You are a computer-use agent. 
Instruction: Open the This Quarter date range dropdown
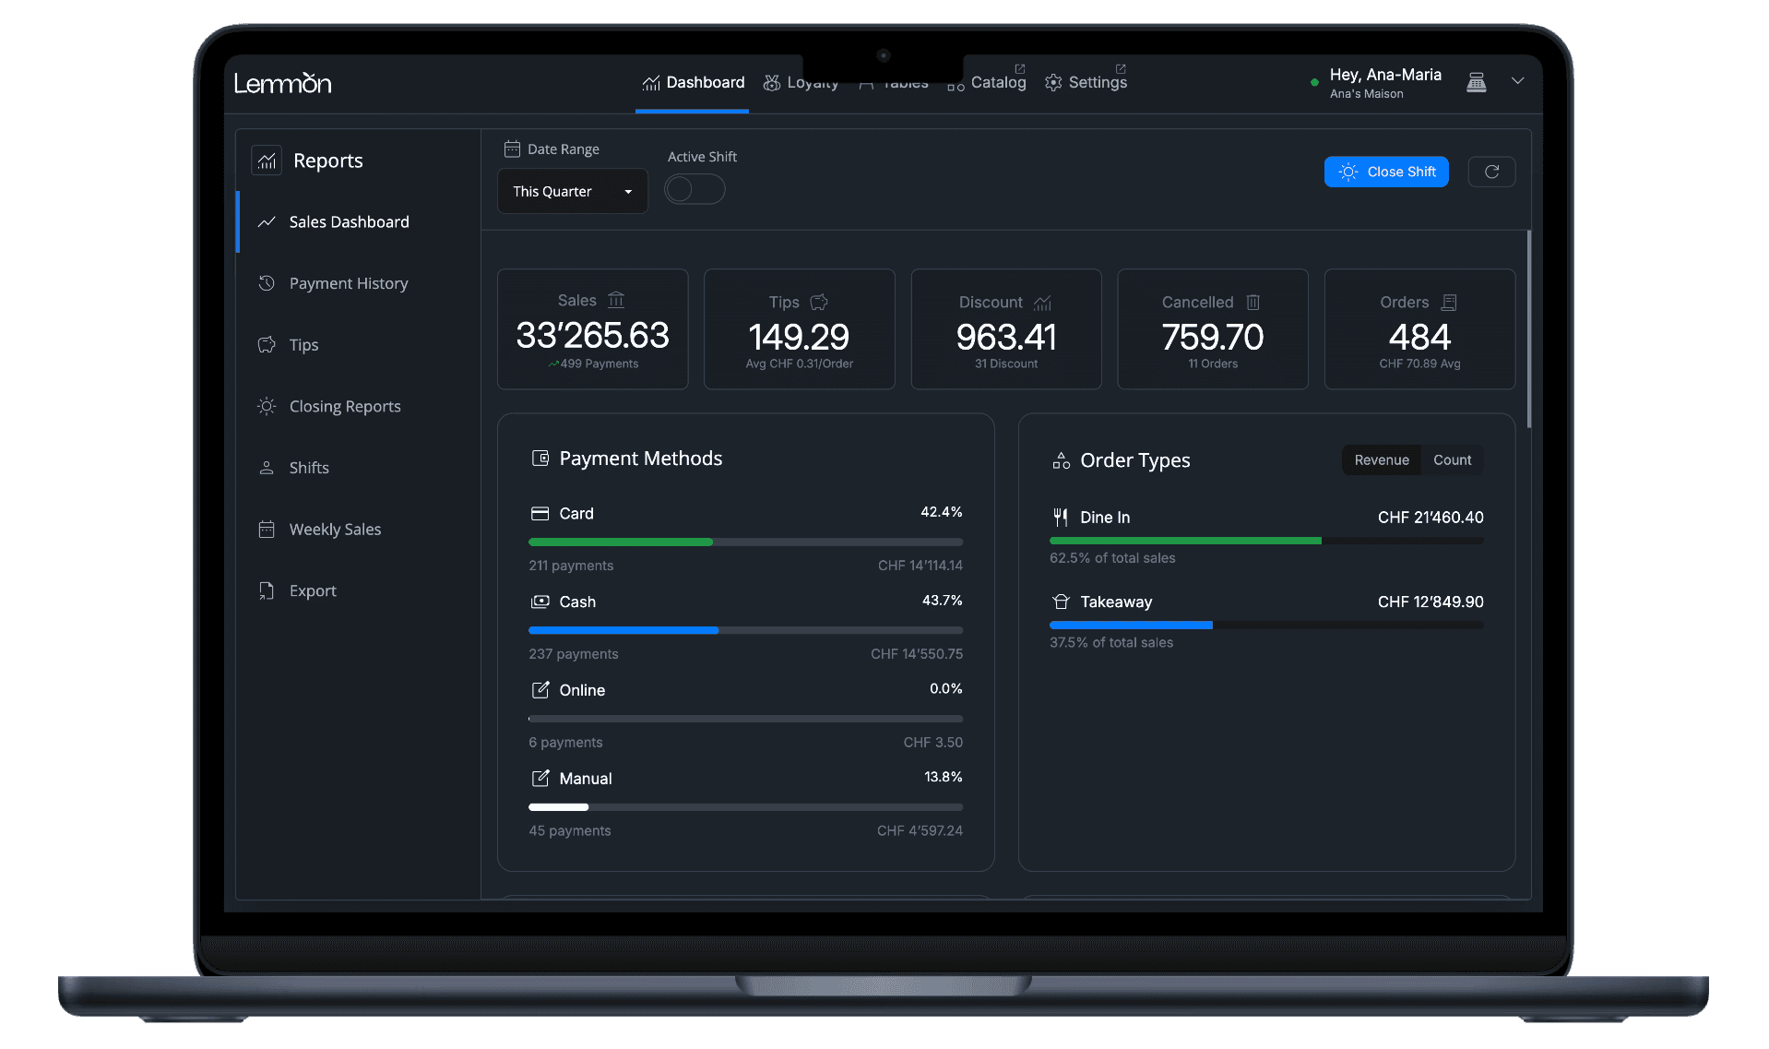(573, 192)
